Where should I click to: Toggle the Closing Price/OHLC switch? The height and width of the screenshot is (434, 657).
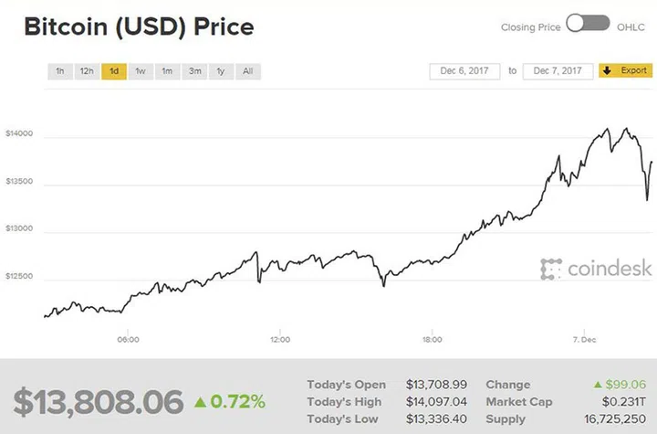coord(587,25)
